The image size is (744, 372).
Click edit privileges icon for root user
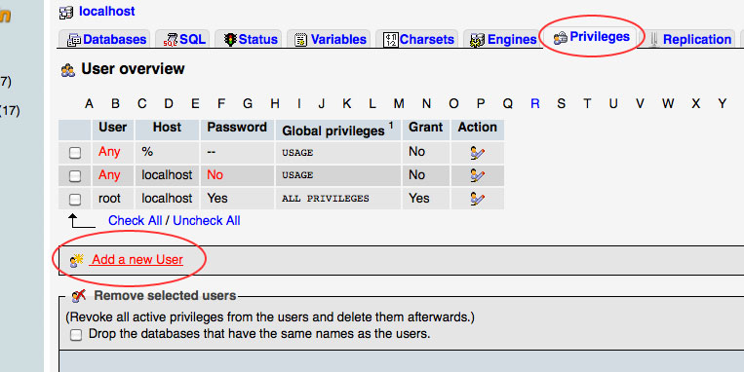(477, 199)
